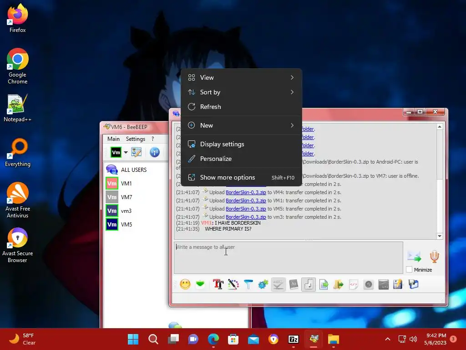Open the taskbar clock showing 9:42 PM
Viewport: 466px width, 350px height.
435,339
